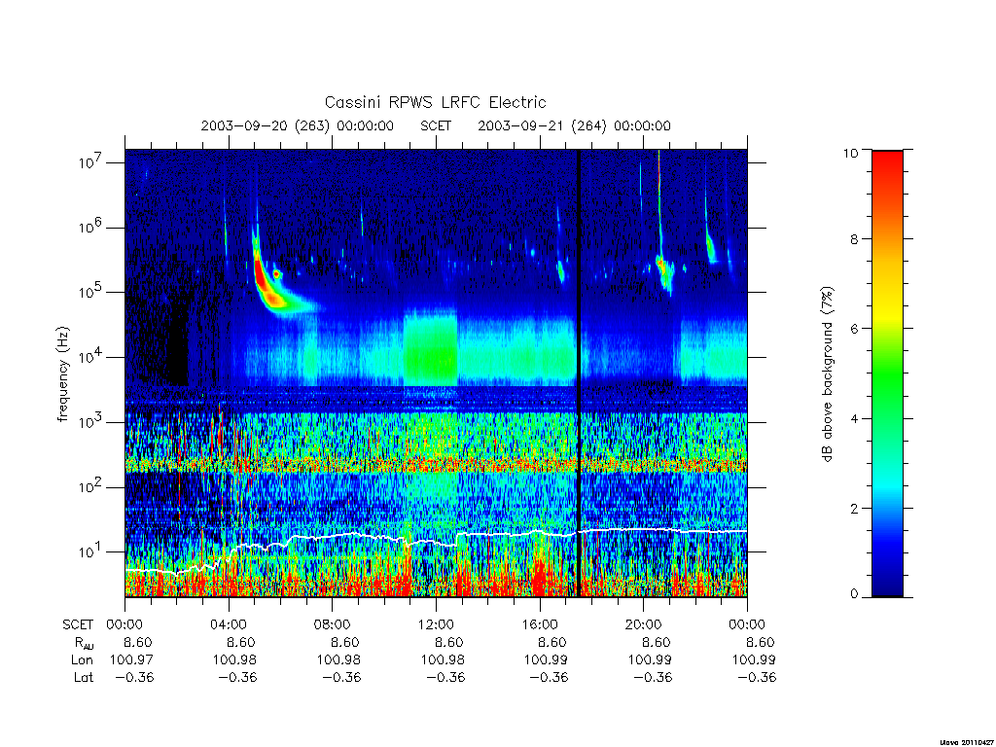The width and height of the screenshot is (996, 747).
Task: Click the 'frequency (Hz)' axis label
Action: coord(63,374)
